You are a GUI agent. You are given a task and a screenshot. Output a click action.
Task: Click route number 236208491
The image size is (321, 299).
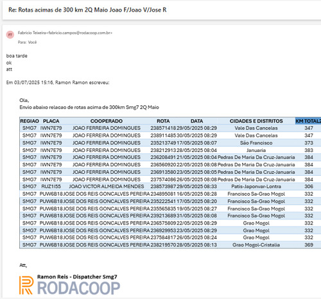click(x=163, y=157)
